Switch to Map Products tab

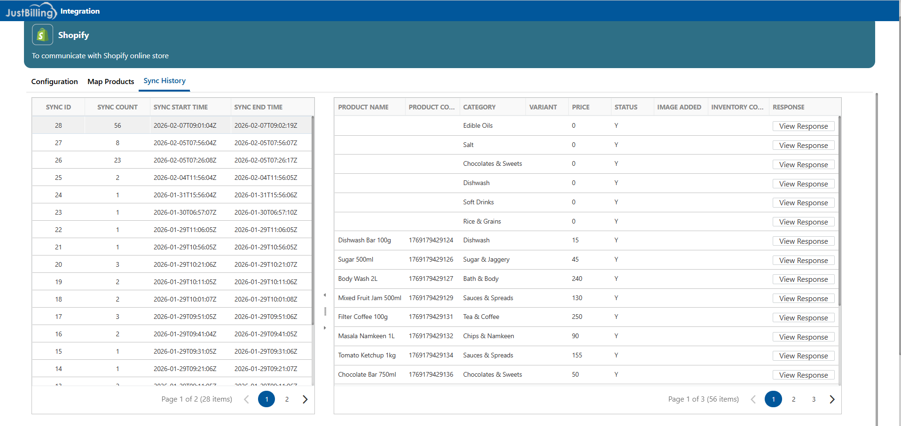[110, 81]
